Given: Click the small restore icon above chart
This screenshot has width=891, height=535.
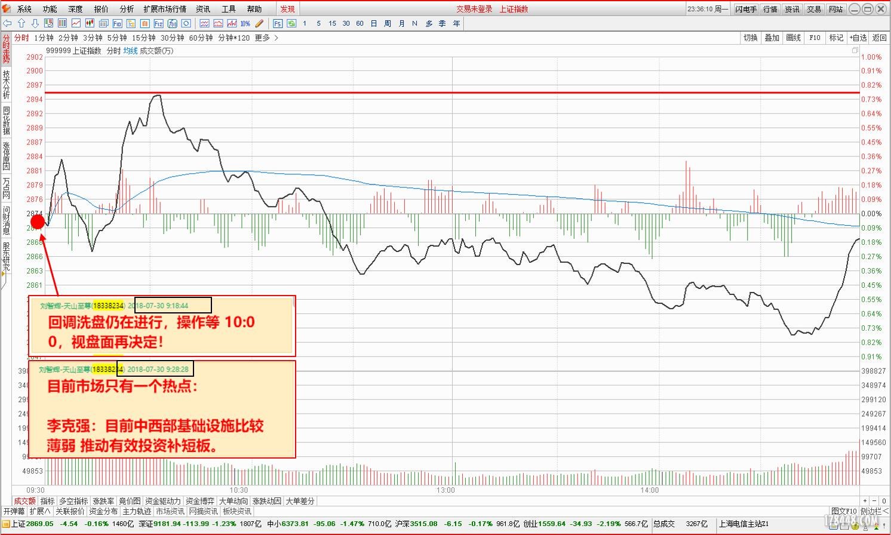Looking at the screenshot, I should coord(855,51).
